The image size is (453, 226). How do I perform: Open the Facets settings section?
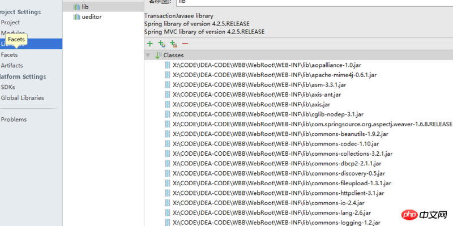[x=9, y=54]
